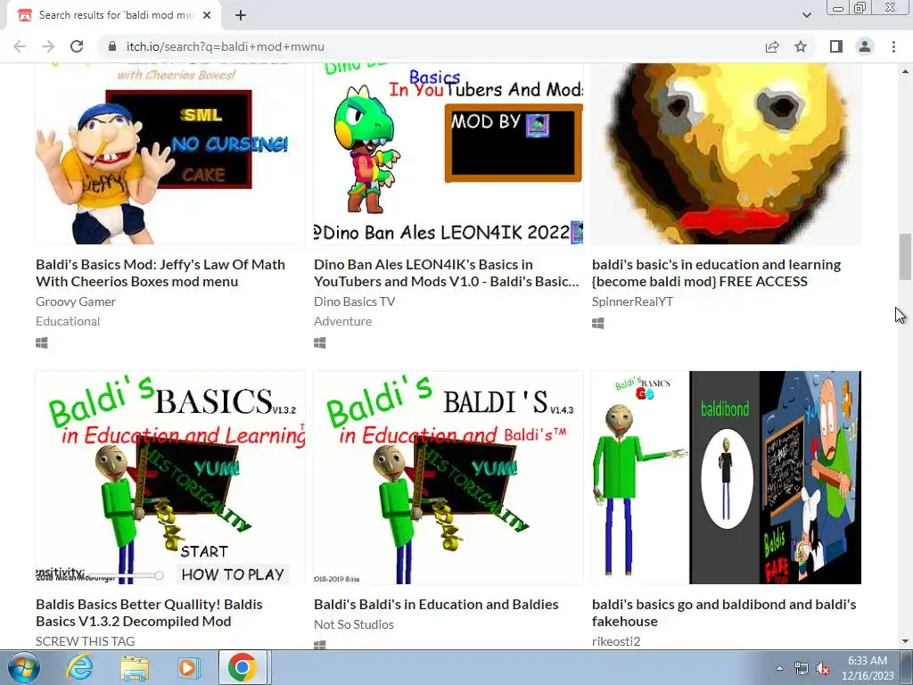Open 'baldi's basic's in education and learning' title
Viewport: 913px width, 685px height.
[x=716, y=273]
